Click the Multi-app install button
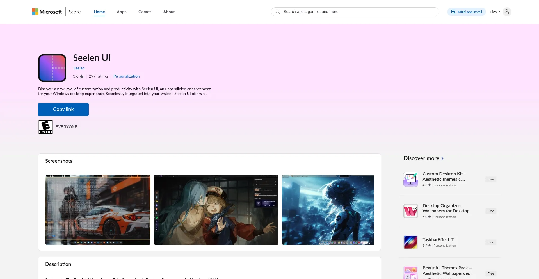 tap(467, 12)
